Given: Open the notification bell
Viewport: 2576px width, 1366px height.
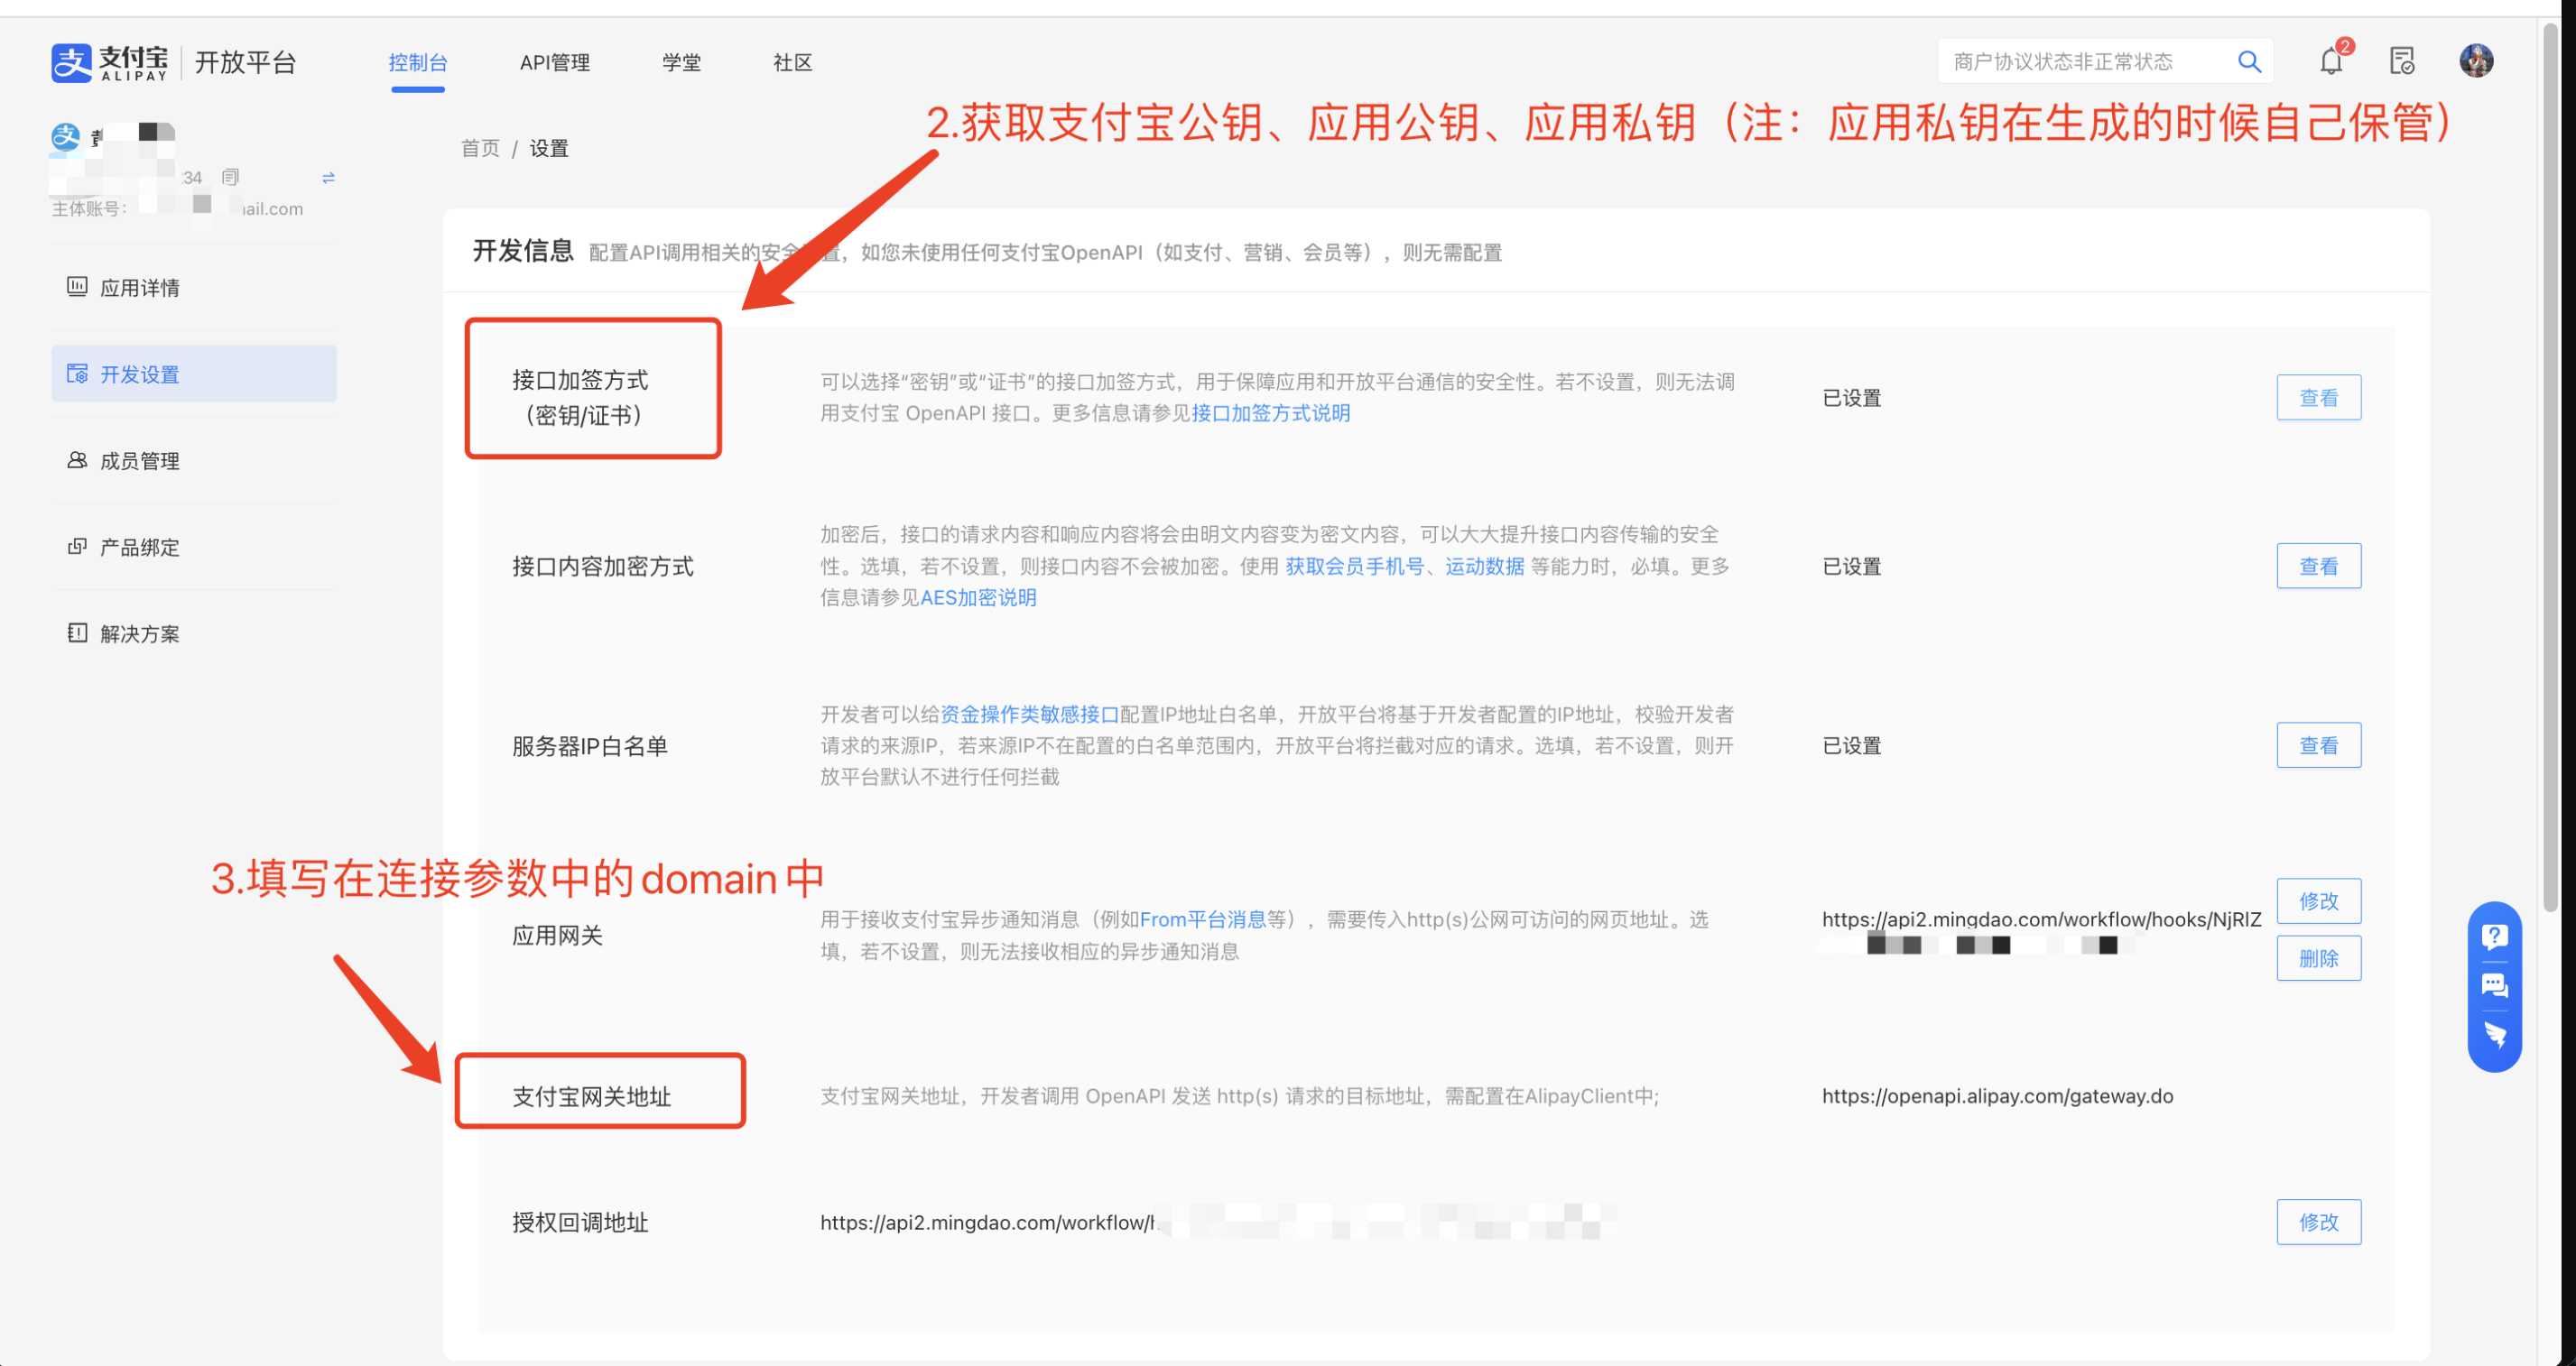Looking at the screenshot, I should coord(2331,62).
